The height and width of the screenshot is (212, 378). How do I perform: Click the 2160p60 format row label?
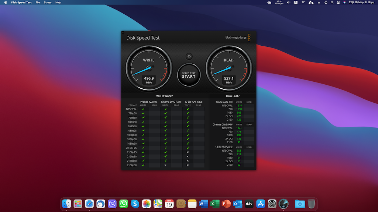[132, 165]
